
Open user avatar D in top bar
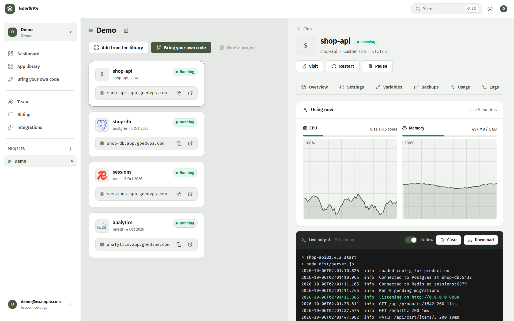[504, 9]
